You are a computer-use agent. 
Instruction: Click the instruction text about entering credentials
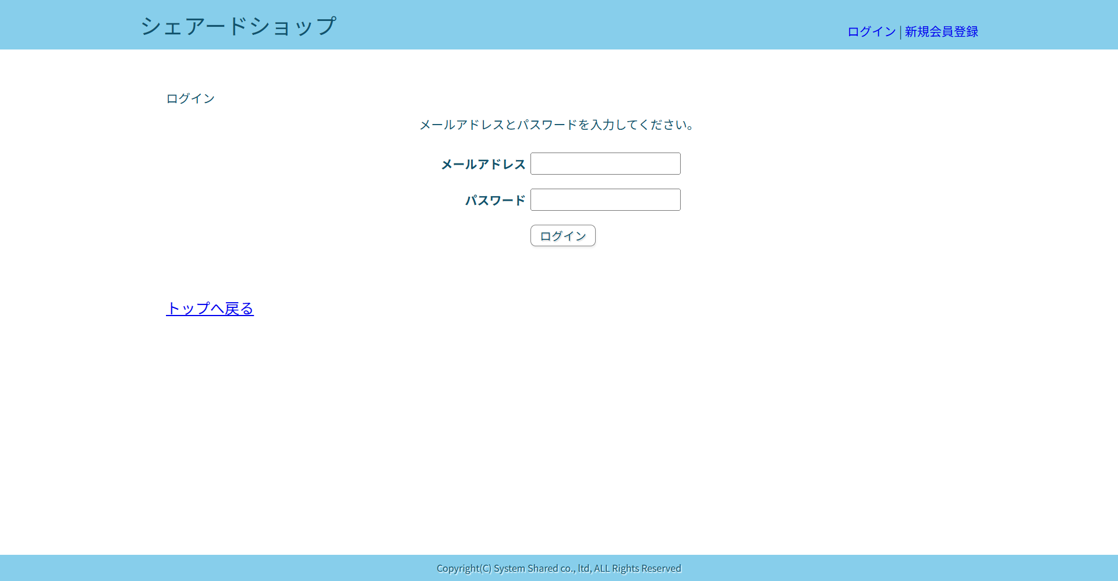[556, 125]
